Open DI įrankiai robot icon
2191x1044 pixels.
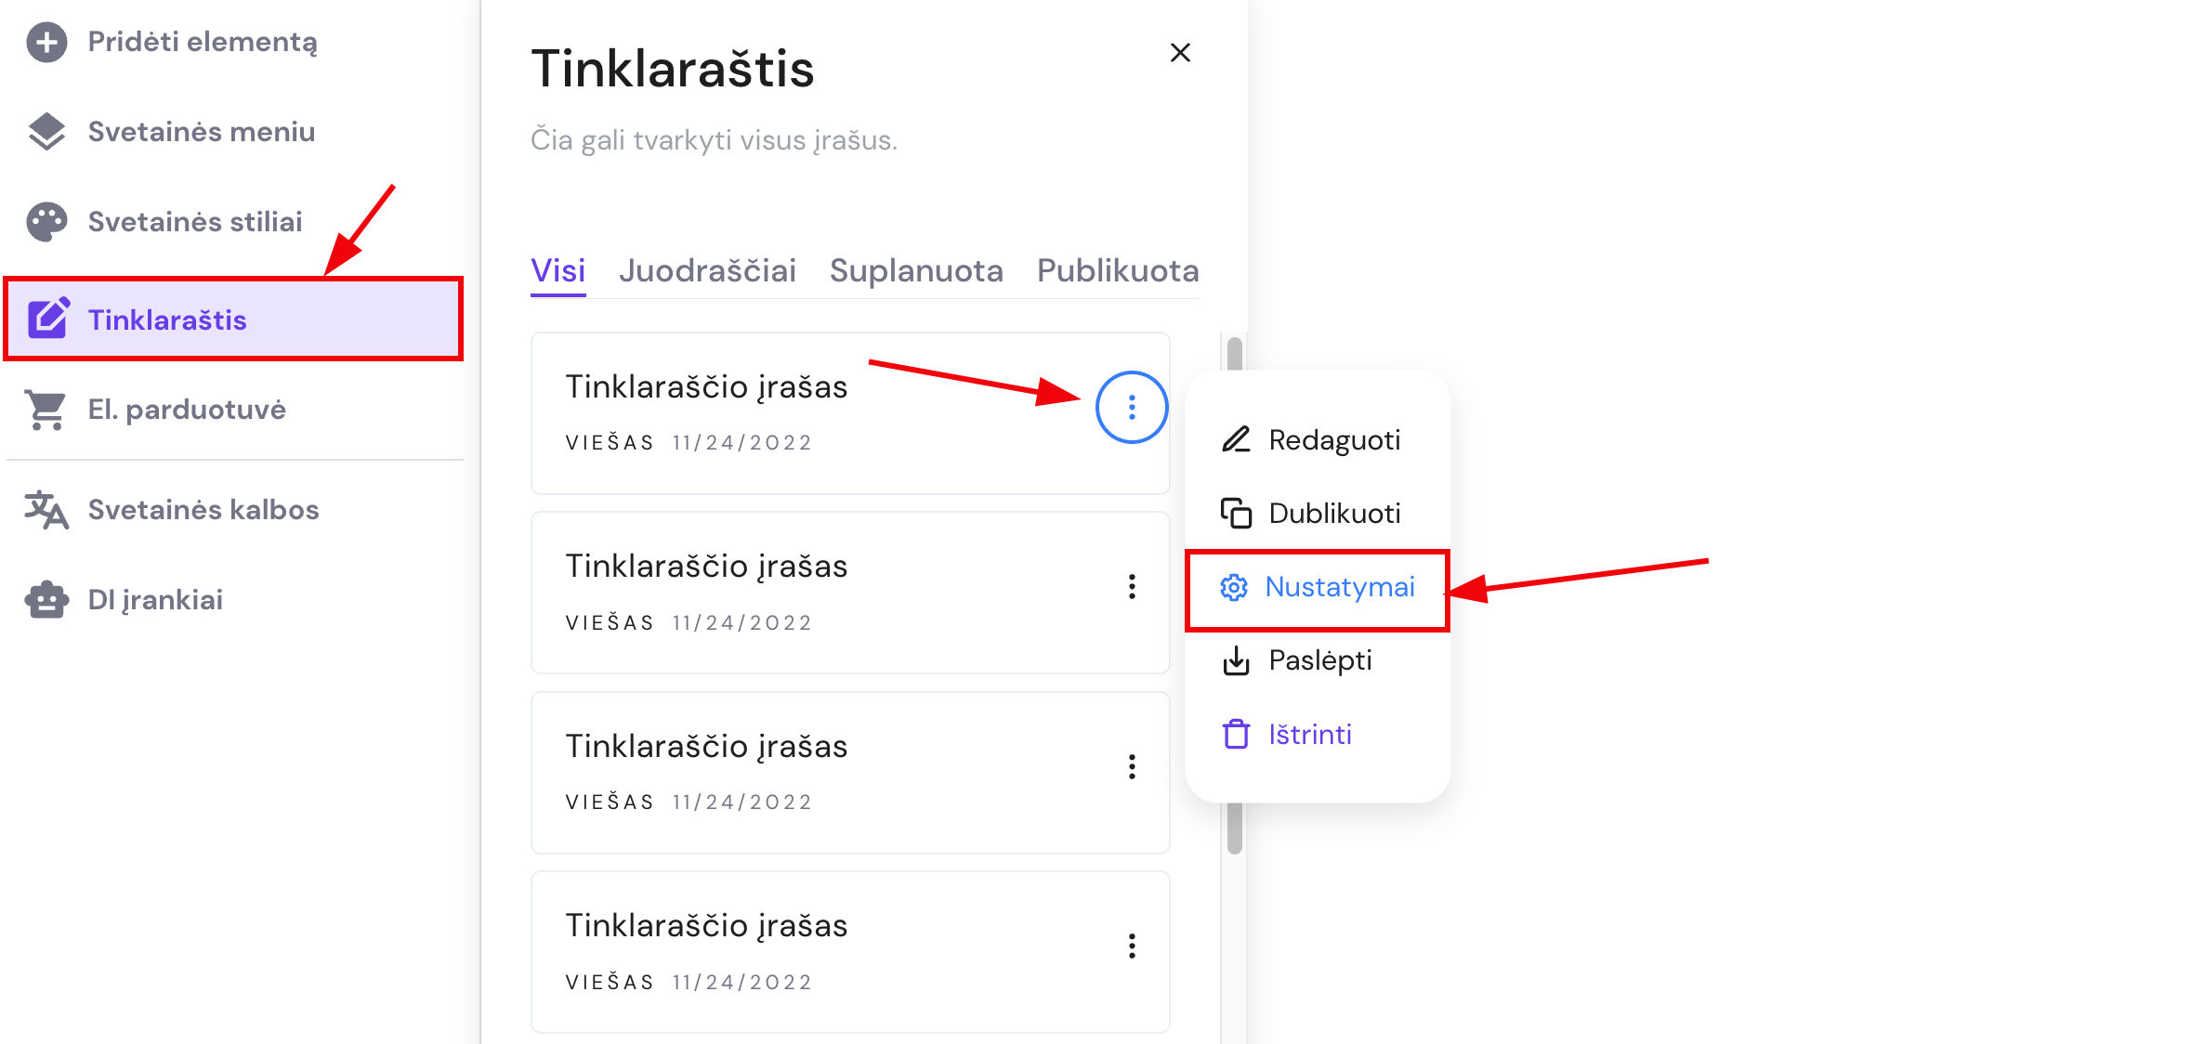click(46, 599)
